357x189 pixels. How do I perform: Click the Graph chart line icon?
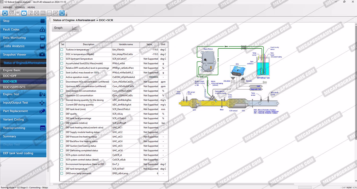[75, 28]
